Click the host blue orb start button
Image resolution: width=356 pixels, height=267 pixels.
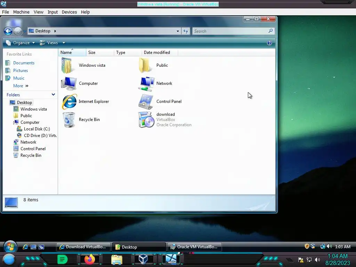point(9,259)
